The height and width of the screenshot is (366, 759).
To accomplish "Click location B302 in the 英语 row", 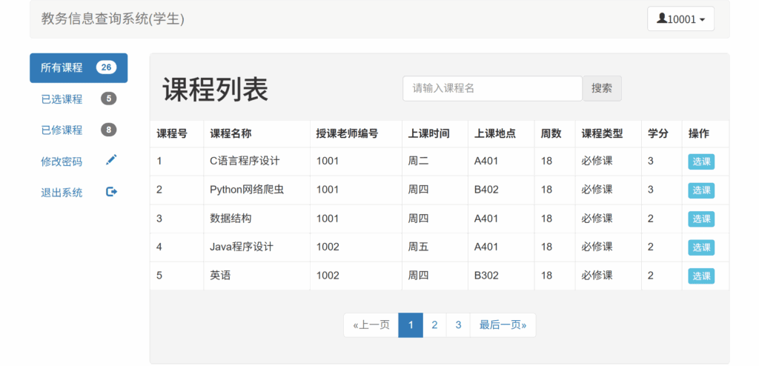I will [x=486, y=276].
